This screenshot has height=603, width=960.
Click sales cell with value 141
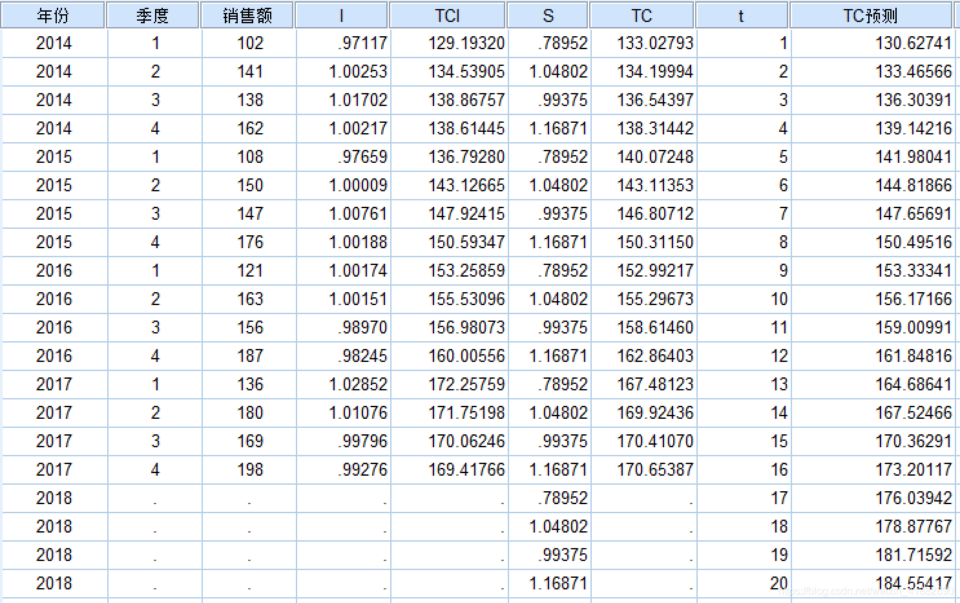tap(249, 72)
